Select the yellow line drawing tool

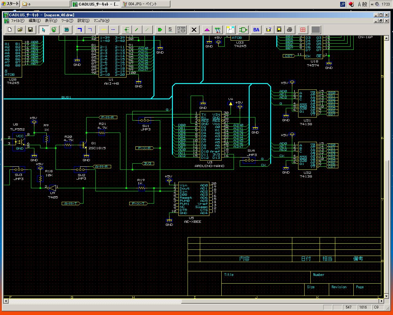tap(103, 30)
